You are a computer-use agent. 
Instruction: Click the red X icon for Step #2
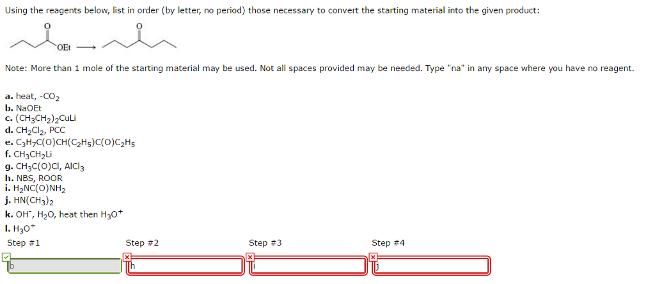point(128,257)
